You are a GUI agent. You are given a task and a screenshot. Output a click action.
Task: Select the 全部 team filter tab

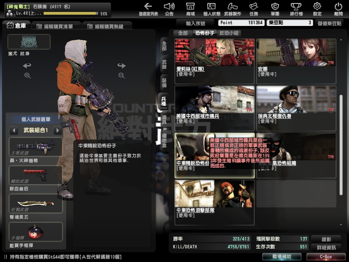coord(183,33)
